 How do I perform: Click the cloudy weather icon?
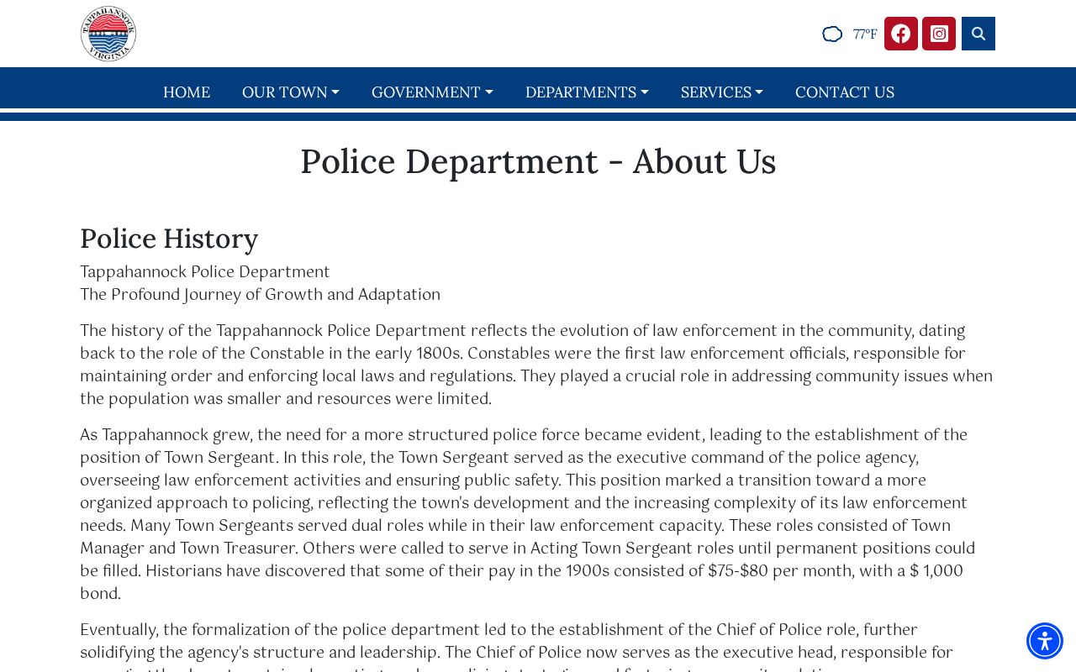coord(832,34)
